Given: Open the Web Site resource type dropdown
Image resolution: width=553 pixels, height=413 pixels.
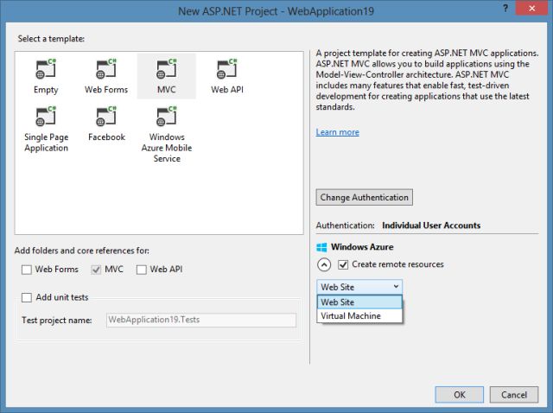Looking at the screenshot, I should (x=359, y=287).
